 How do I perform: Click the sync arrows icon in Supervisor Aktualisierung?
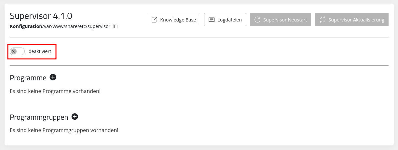[323, 20]
